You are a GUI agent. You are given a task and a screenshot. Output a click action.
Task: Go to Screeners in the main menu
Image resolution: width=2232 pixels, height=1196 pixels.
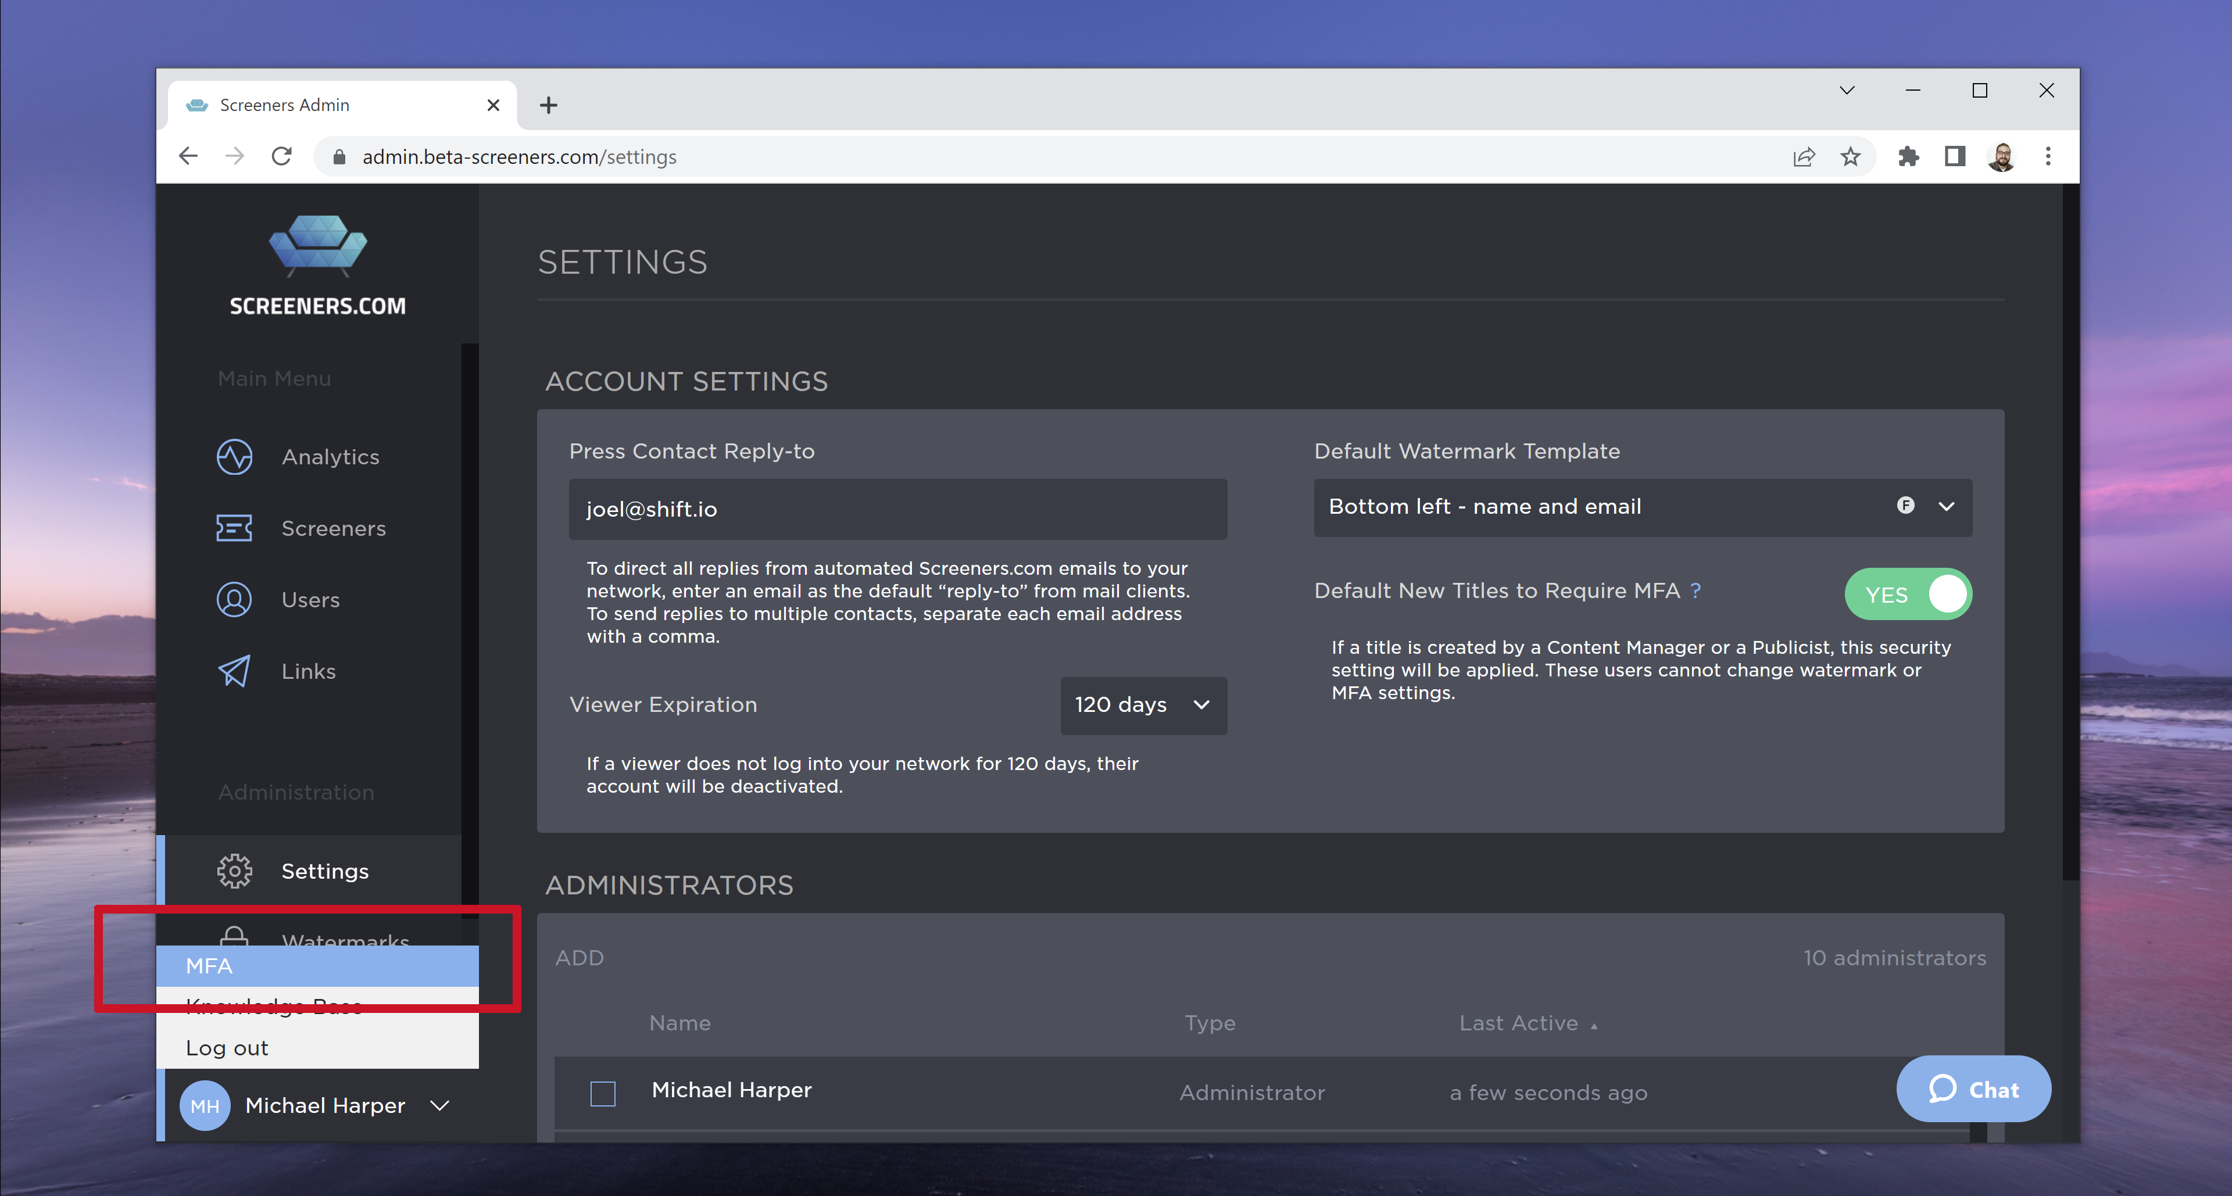tap(334, 528)
